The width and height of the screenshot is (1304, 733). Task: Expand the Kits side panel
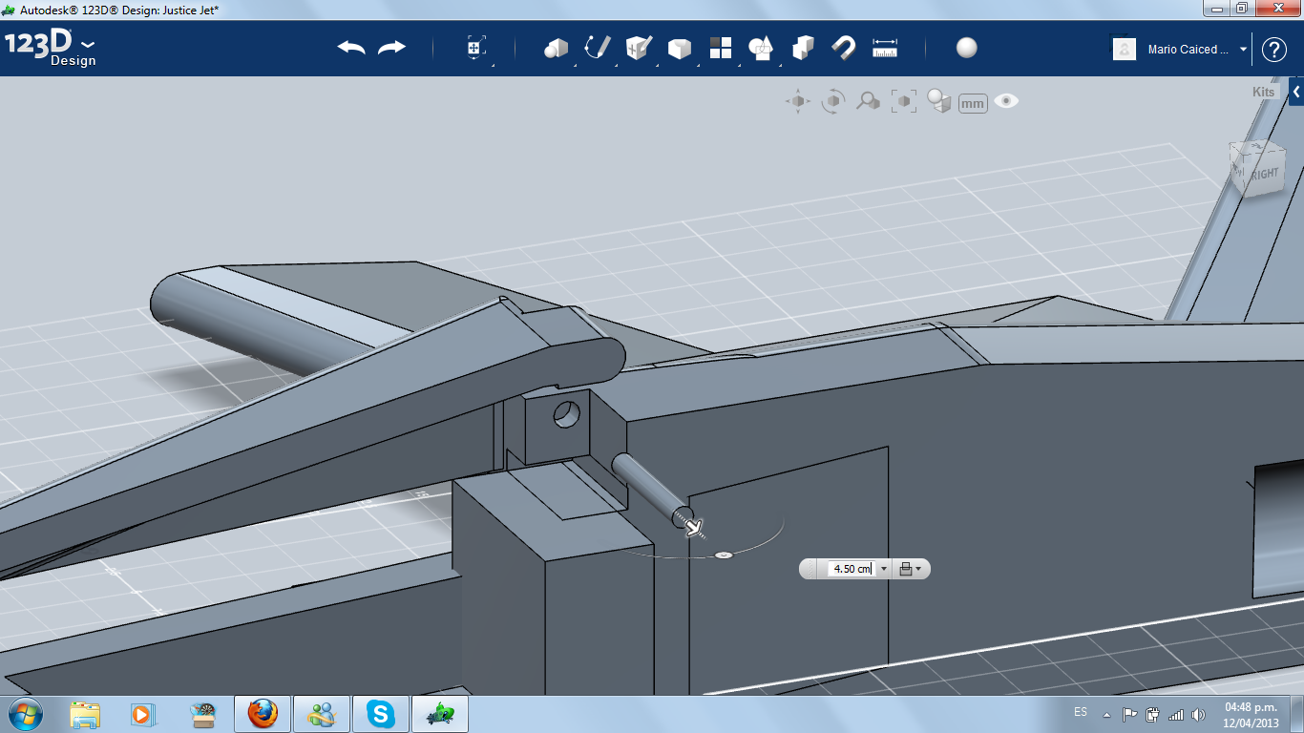(x=1295, y=92)
